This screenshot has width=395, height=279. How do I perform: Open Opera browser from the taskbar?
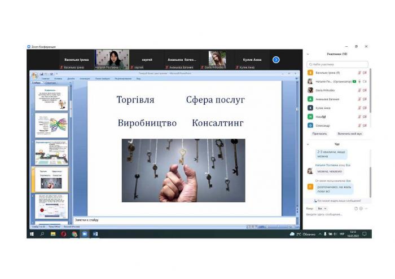point(63,234)
